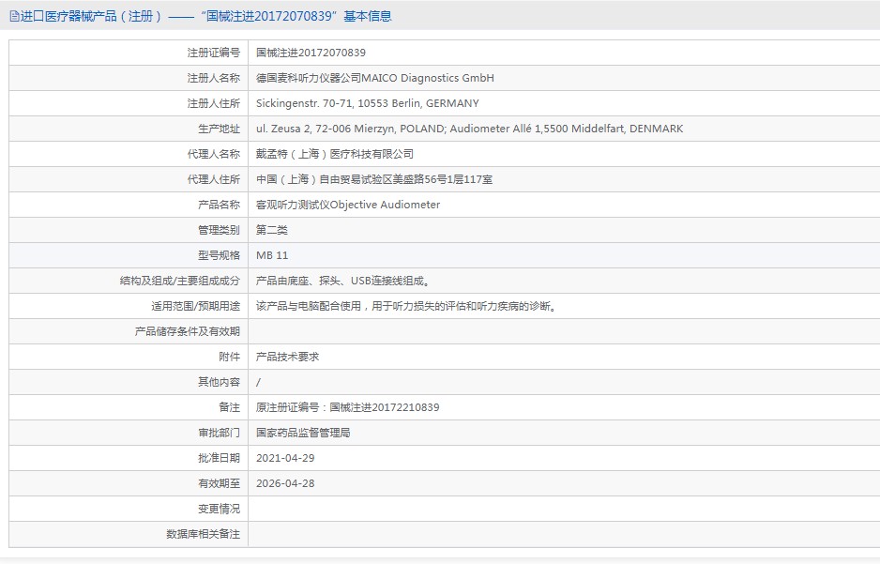Click the label 数据库相关备注

pyautogui.click(x=203, y=534)
